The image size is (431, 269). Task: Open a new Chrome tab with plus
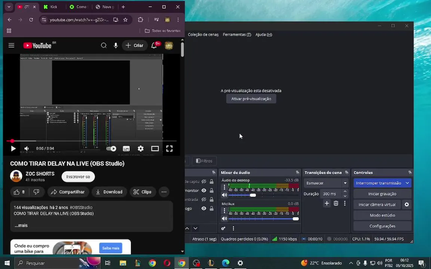click(x=123, y=7)
